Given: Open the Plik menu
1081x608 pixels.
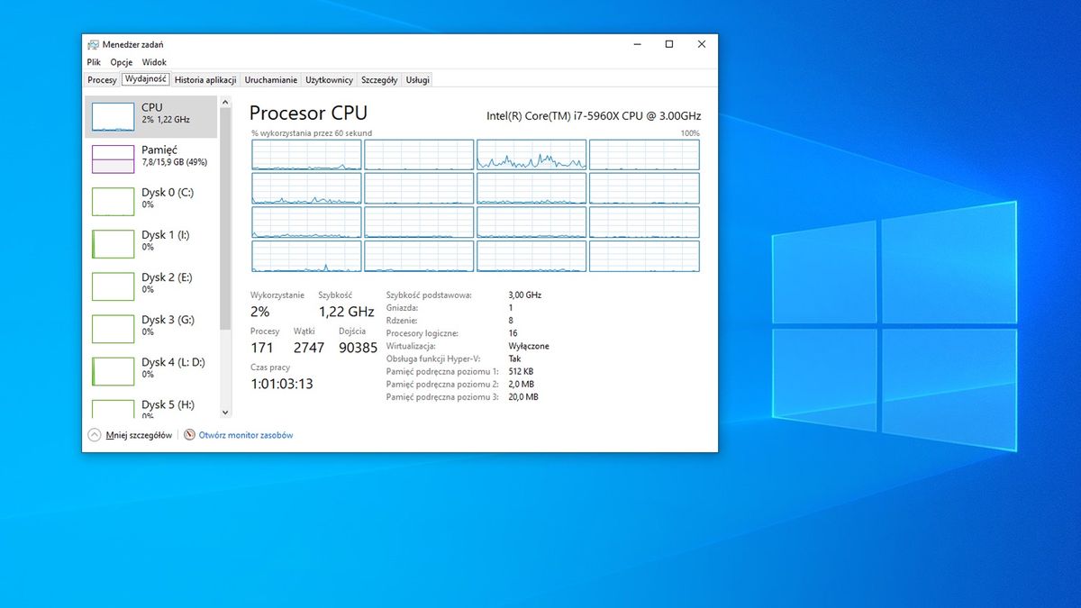Looking at the screenshot, I should pyautogui.click(x=94, y=62).
